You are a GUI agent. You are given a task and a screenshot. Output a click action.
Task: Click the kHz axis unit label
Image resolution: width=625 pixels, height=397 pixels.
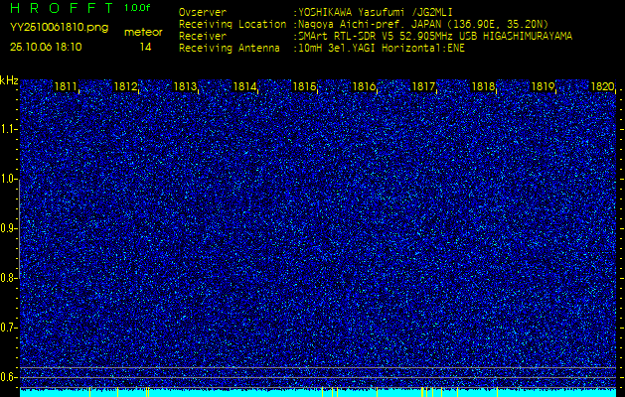(9, 80)
